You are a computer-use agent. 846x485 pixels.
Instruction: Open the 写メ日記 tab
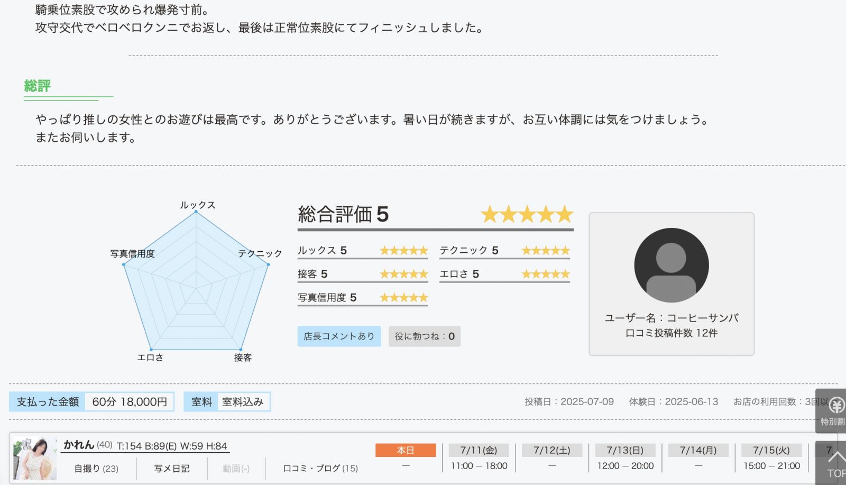point(171,469)
